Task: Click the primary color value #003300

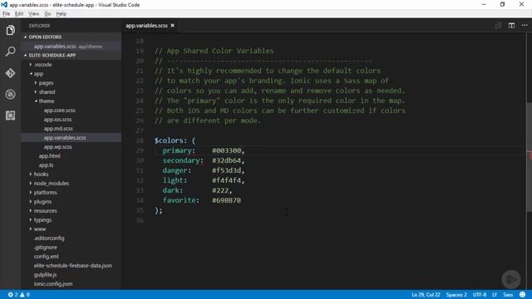Action: pos(227,150)
